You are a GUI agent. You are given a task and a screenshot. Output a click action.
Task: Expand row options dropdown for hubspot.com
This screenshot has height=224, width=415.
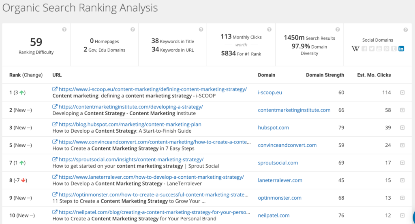click(402, 128)
